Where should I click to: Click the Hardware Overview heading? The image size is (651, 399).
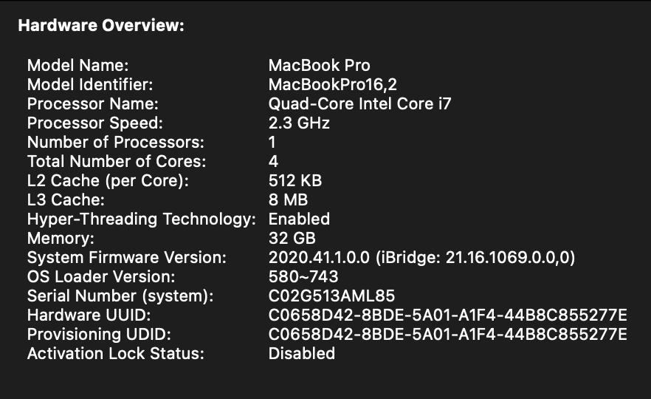coord(101,26)
